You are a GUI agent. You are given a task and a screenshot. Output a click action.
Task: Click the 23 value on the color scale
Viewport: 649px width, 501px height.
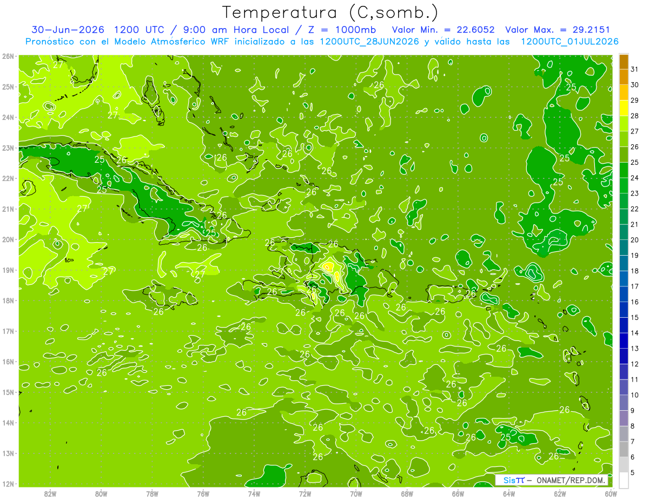pyautogui.click(x=634, y=193)
